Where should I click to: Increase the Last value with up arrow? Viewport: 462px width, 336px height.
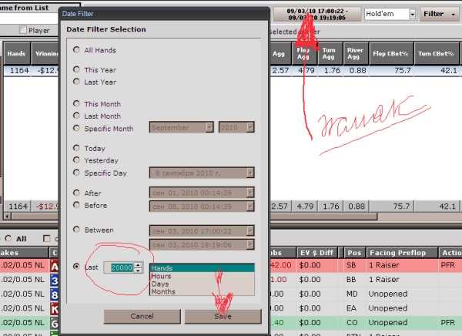138,265
